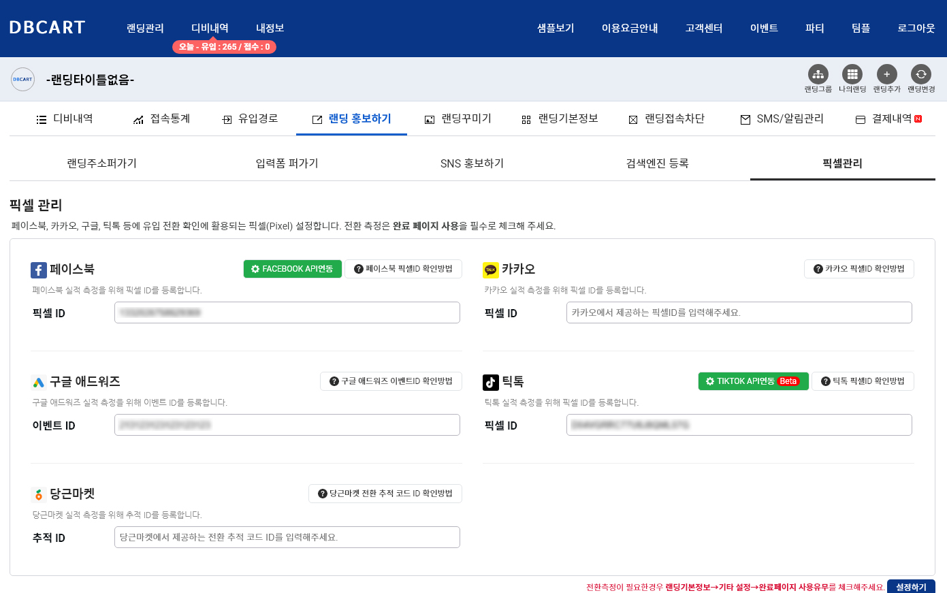Click the 나의랜딩 grid icon
Image resolution: width=947 pixels, height=593 pixels.
tap(852, 74)
